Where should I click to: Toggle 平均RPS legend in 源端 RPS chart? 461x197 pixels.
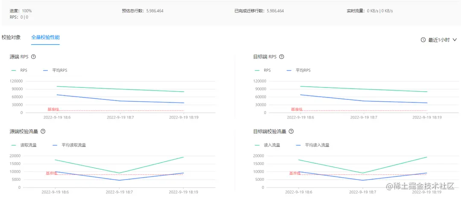[x=55, y=70]
